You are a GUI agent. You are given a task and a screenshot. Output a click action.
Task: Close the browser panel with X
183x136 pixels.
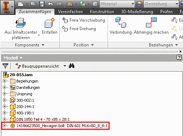pos(181,51)
